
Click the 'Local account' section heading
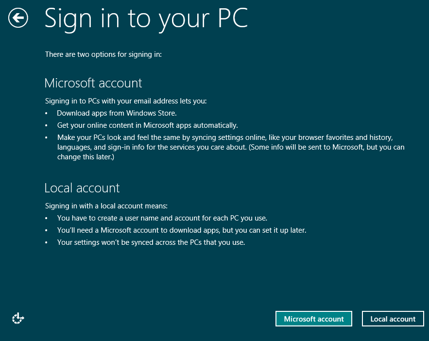coord(82,188)
